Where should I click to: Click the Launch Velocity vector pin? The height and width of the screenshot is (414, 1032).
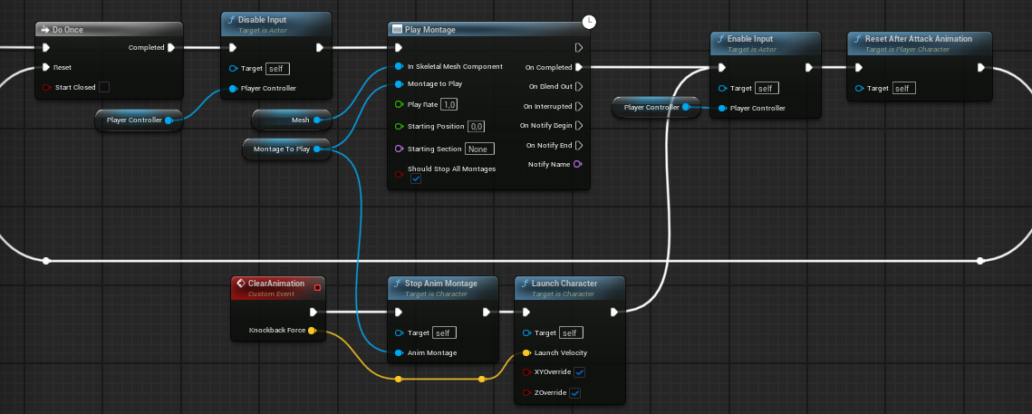tap(526, 352)
